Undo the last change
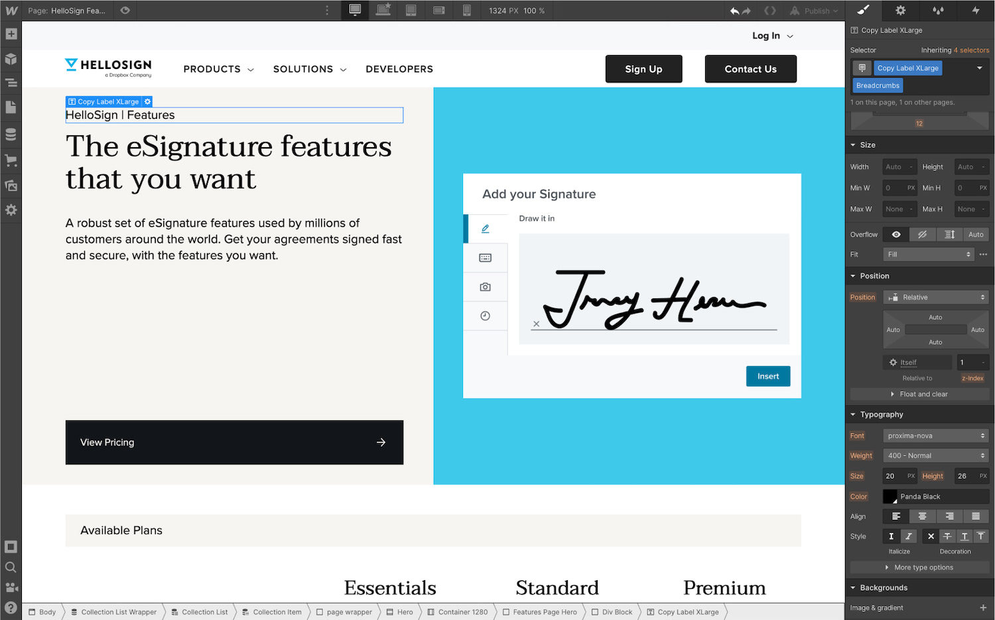 (x=734, y=11)
